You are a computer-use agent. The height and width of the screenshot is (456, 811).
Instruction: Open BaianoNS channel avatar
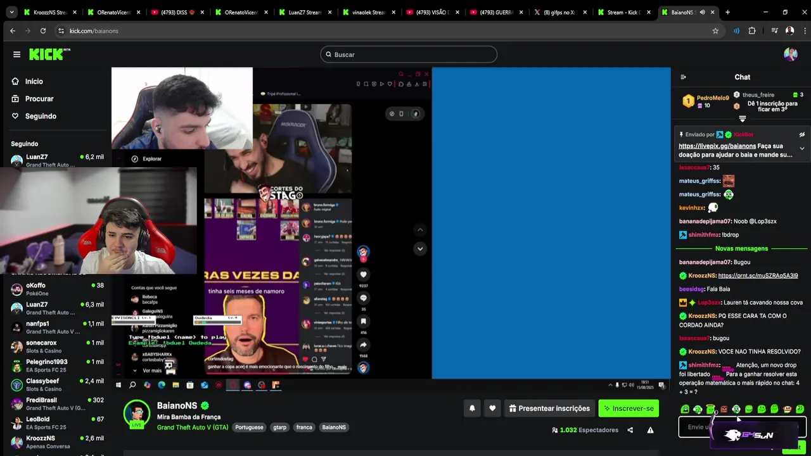[x=137, y=414]
